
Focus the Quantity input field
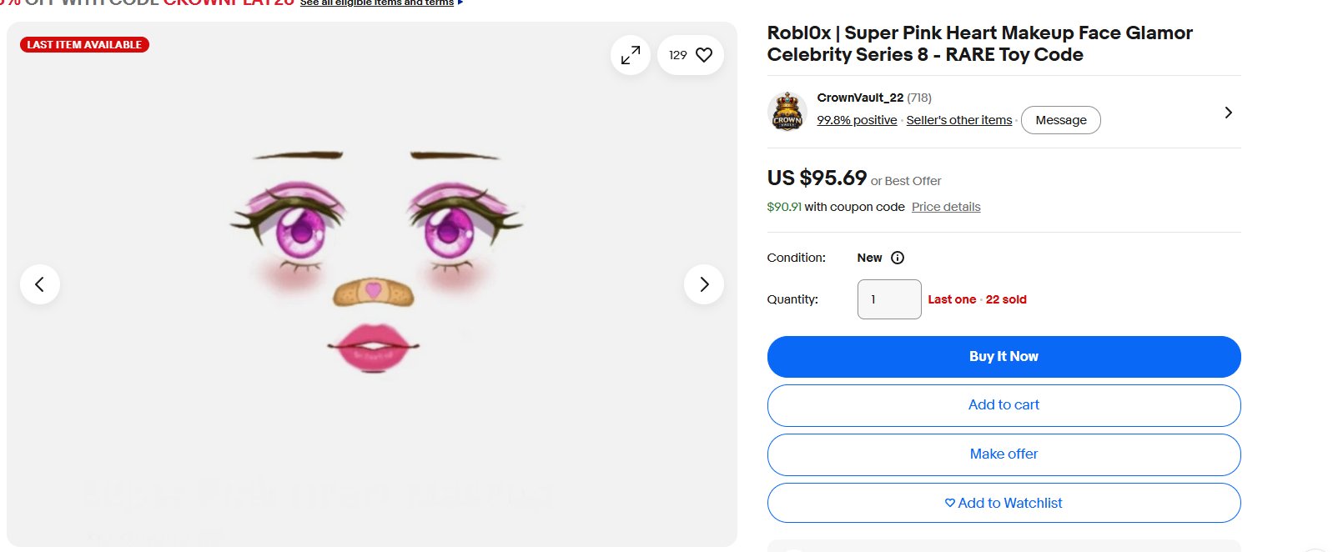[x=889, y=299]
